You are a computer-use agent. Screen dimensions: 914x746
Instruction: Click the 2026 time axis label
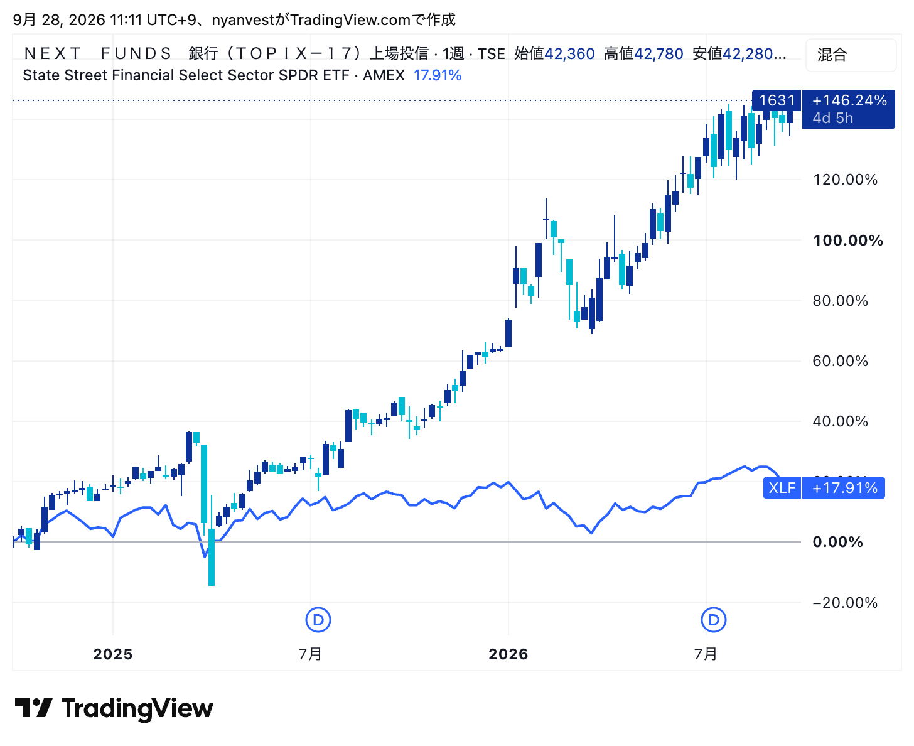click(508, 654)
